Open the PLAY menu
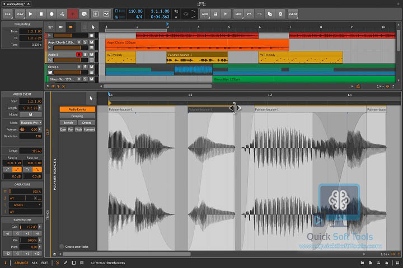 (20, 14)
